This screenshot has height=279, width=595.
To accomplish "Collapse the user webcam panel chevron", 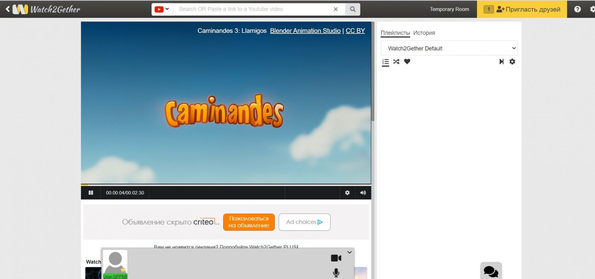I will [349, 252].
